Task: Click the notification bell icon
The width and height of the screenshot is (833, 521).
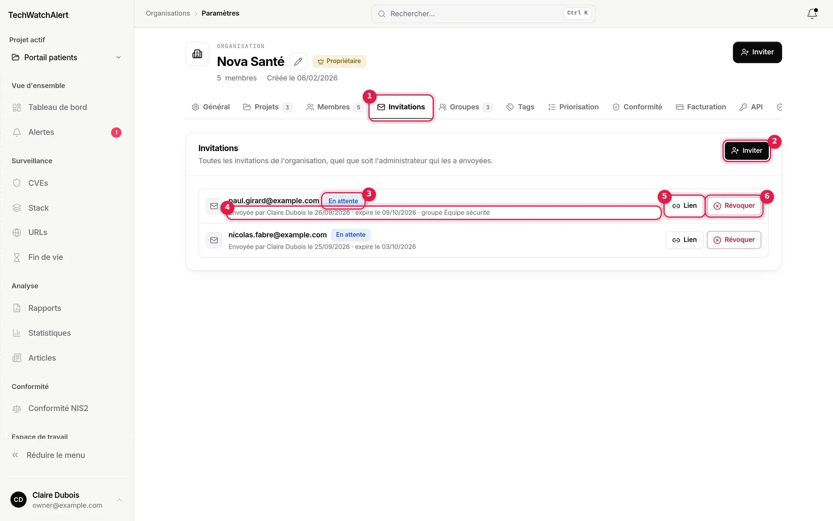Action: [x=812, y=13]
